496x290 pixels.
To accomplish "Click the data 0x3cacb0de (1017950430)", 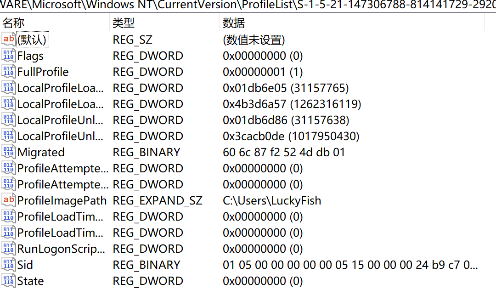I will [291, 136].
